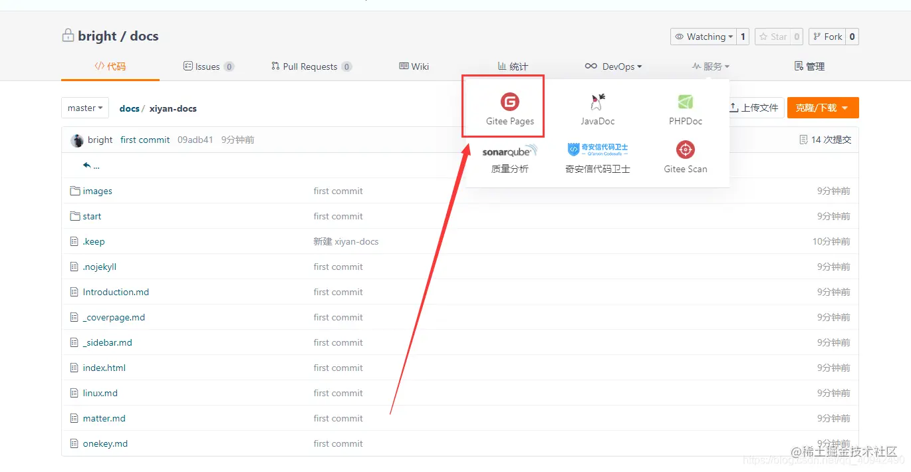Open the bright owner link in title

click(97, 36)
